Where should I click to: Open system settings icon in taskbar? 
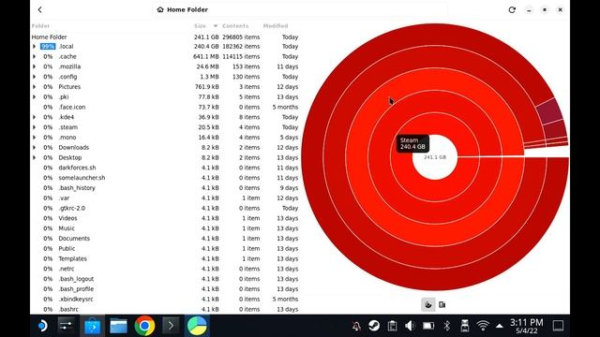(x=67, y=326)
